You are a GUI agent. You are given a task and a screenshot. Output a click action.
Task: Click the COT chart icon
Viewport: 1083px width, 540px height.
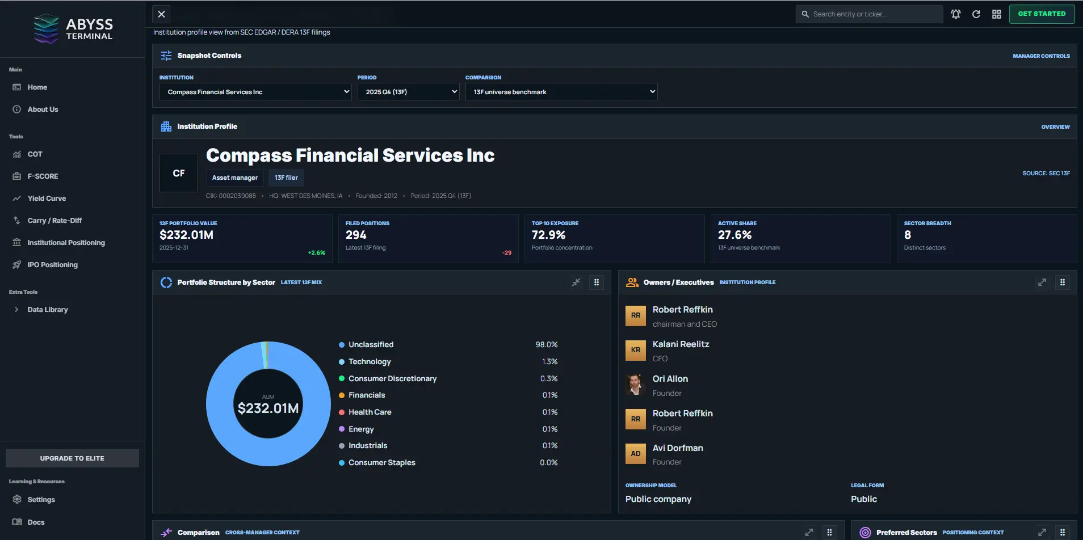point(17,154)
